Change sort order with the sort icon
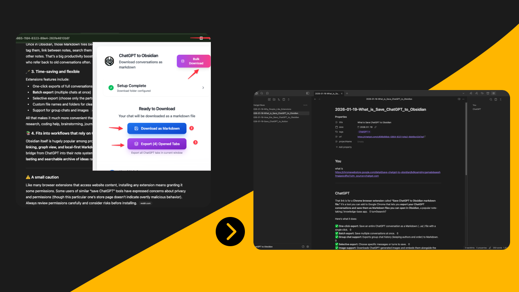This screenshot has height=292, width=519. tap(279, 99)
